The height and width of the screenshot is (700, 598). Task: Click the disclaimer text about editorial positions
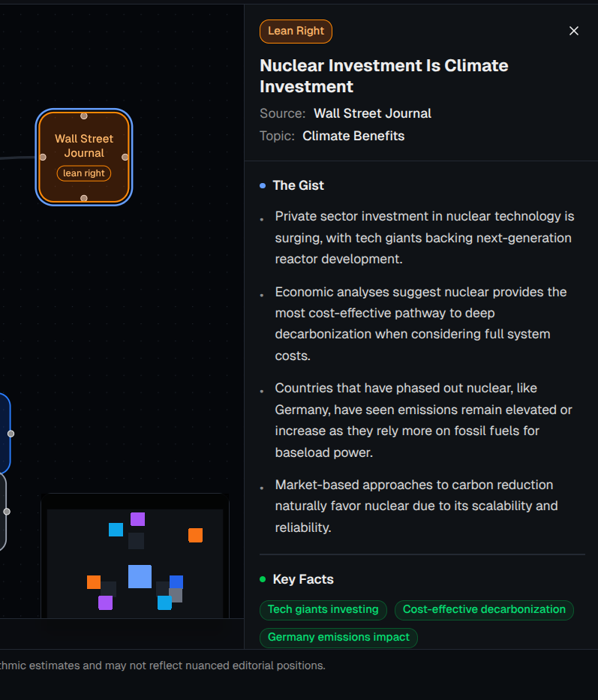(x=163, y=665)
